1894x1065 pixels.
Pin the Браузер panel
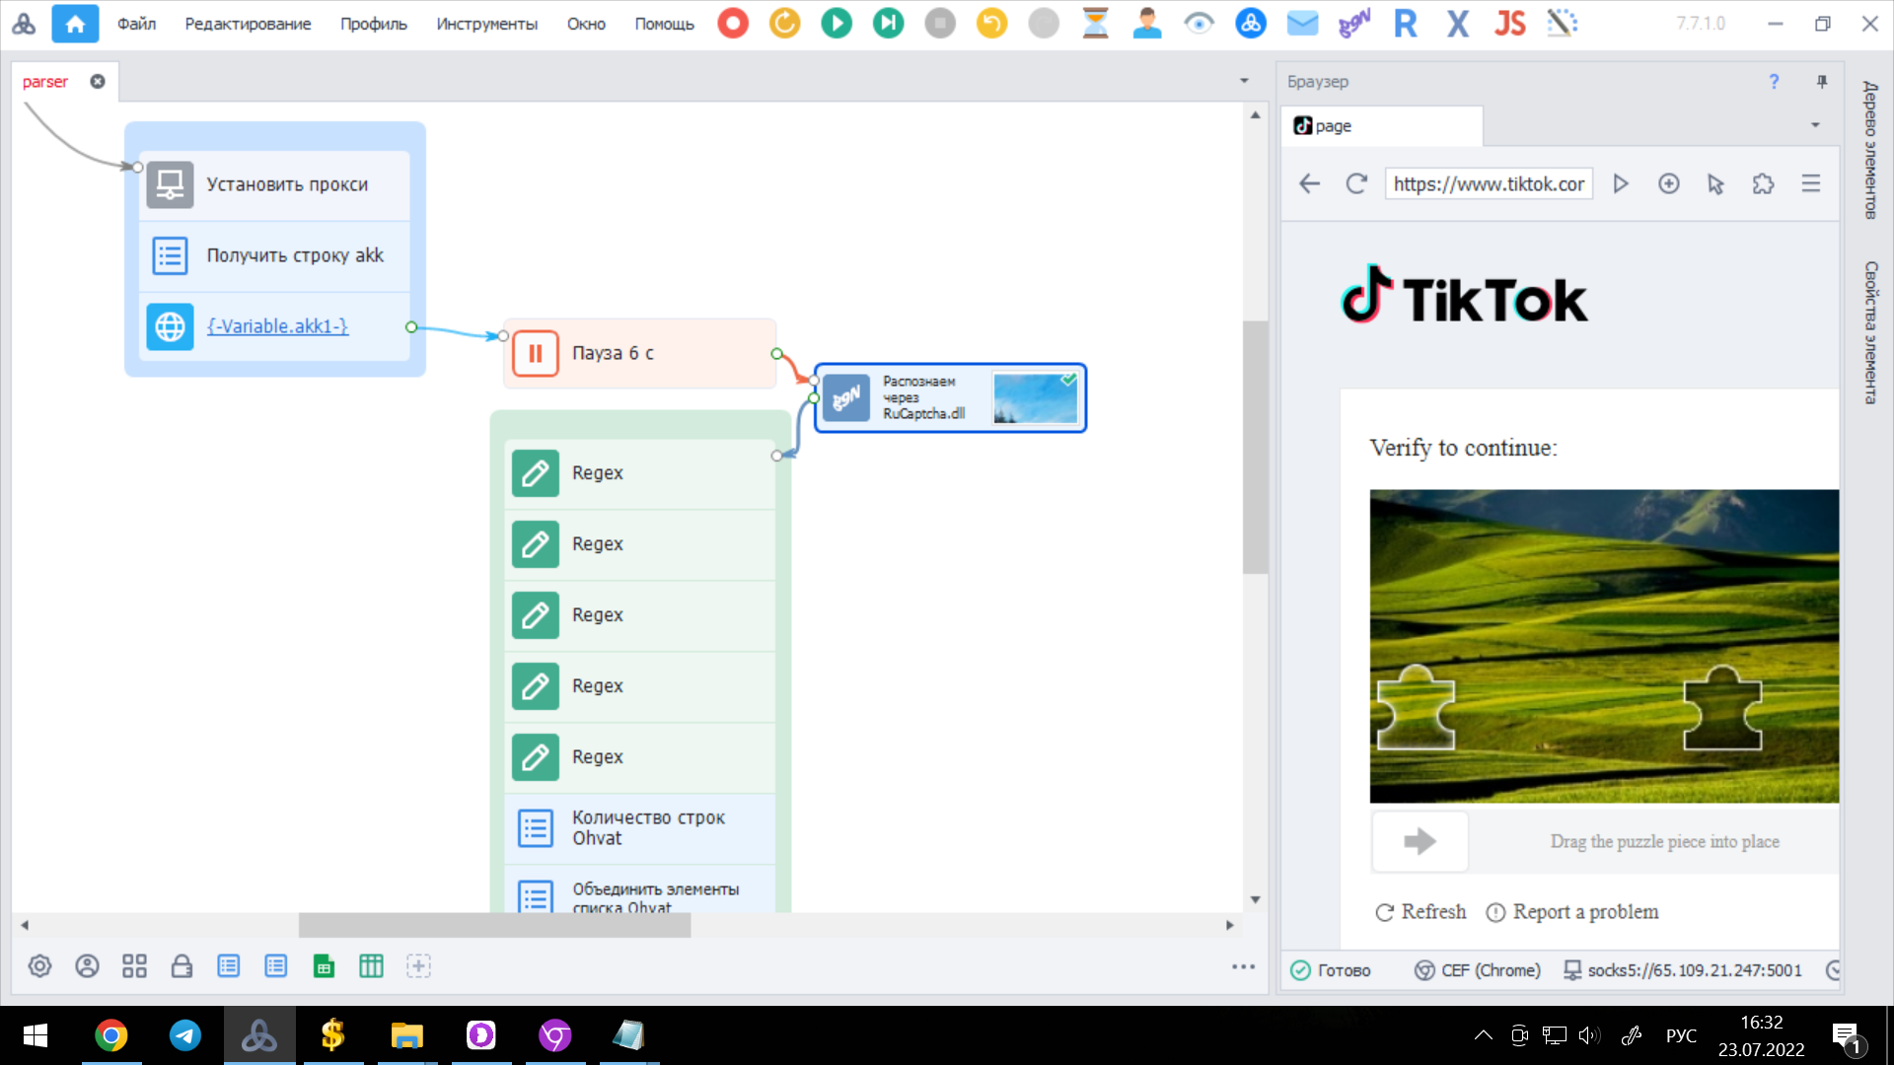click(1821, 82)
